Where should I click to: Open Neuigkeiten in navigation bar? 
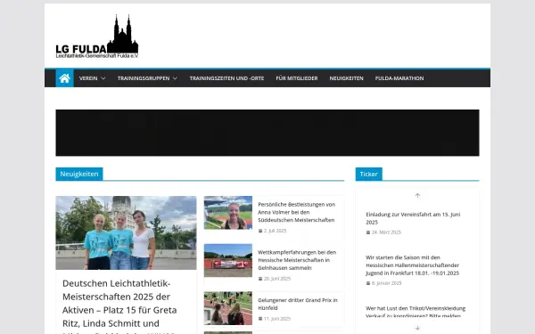346,78
